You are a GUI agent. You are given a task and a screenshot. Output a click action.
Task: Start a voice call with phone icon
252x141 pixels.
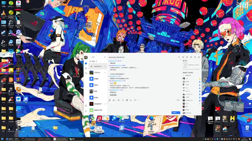click(x=131, y=100)
